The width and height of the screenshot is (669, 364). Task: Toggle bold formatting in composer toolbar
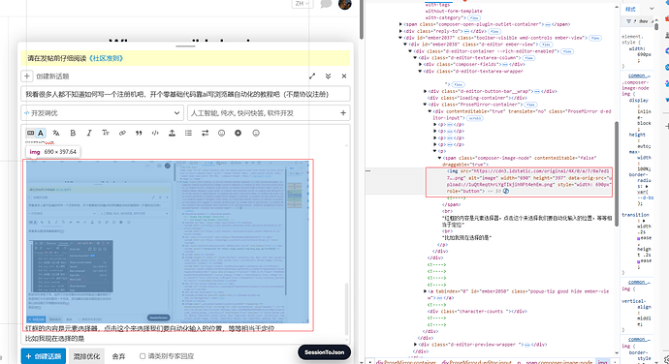click(x=73, y=133)
